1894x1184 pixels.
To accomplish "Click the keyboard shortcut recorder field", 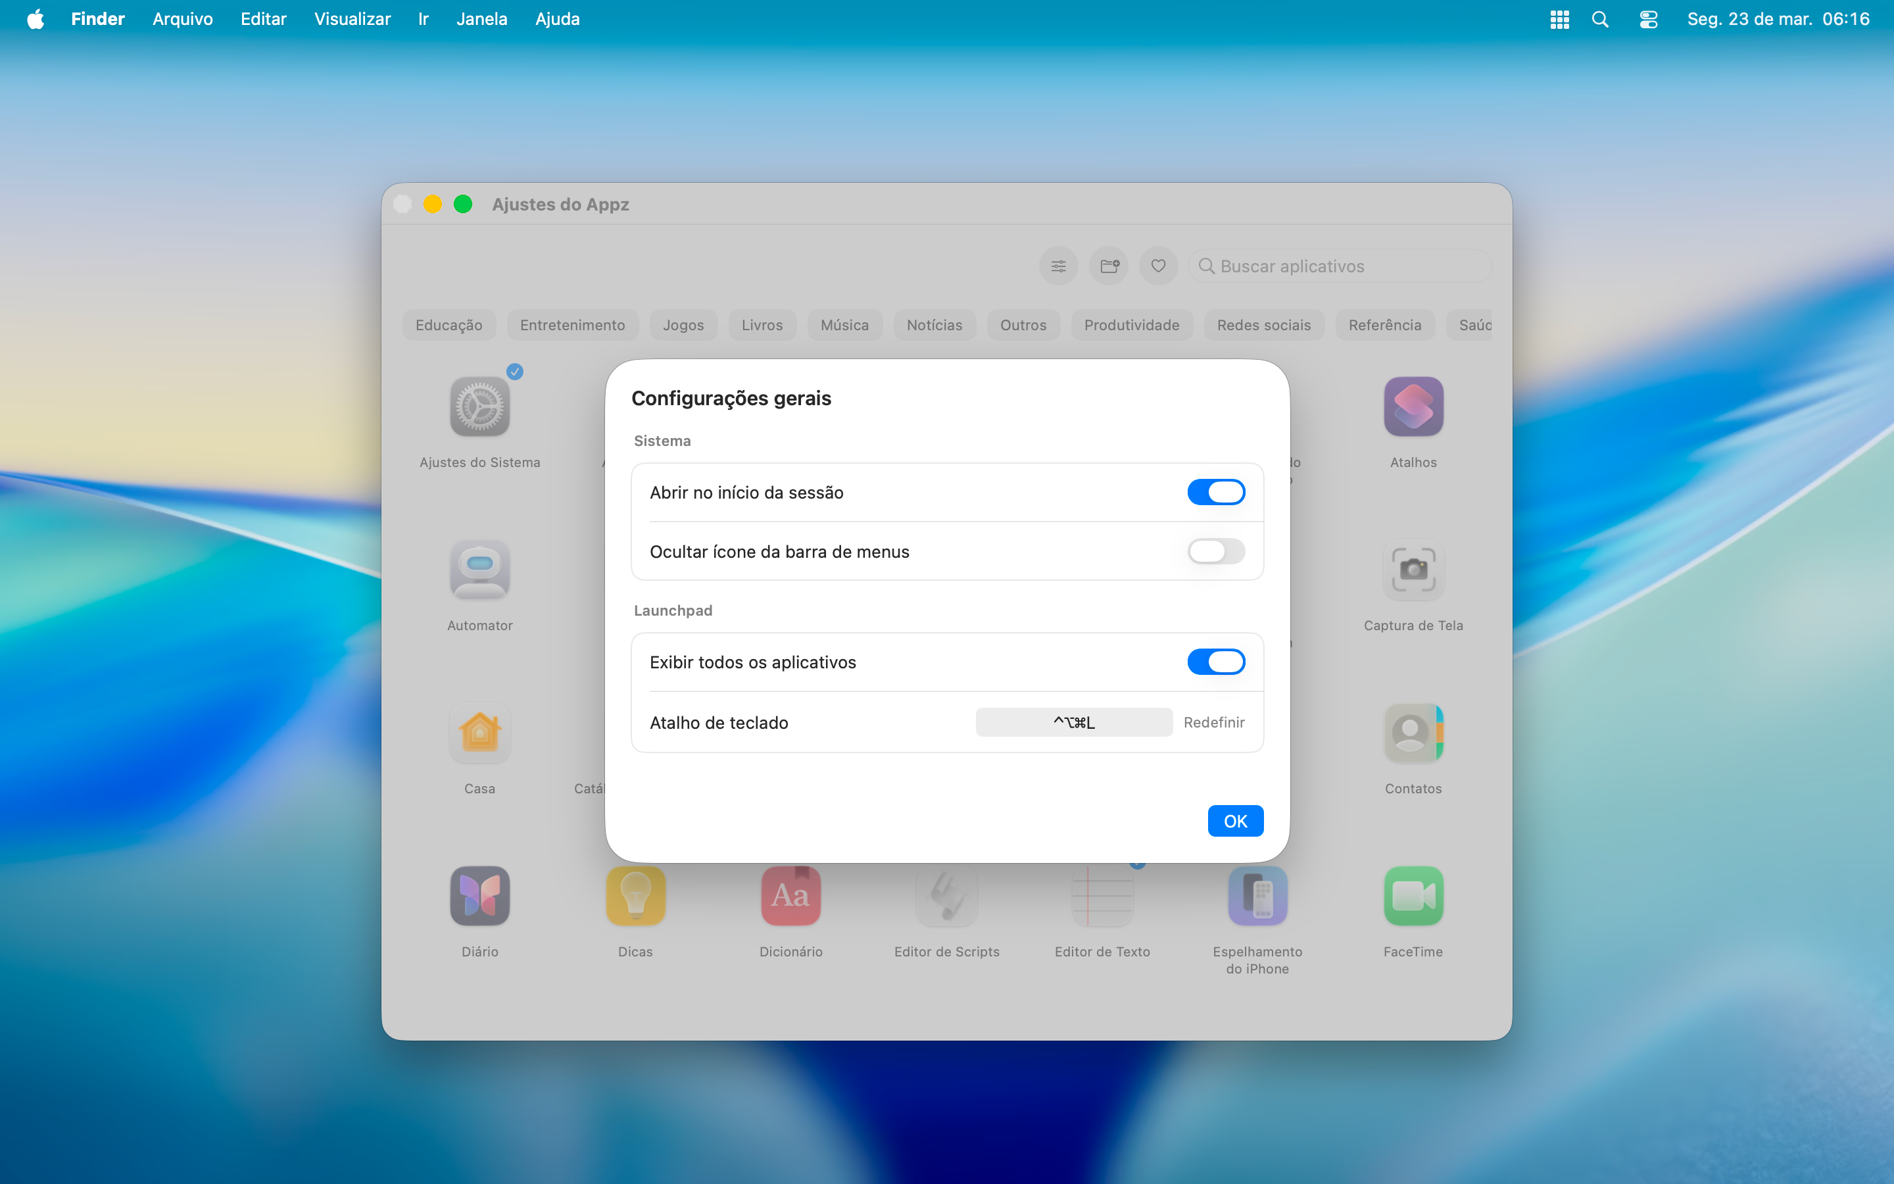I will [1073, 722].
